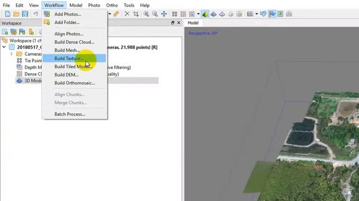Open the File menu
This screenshot has height=201, width=359.
coord(6,5)
